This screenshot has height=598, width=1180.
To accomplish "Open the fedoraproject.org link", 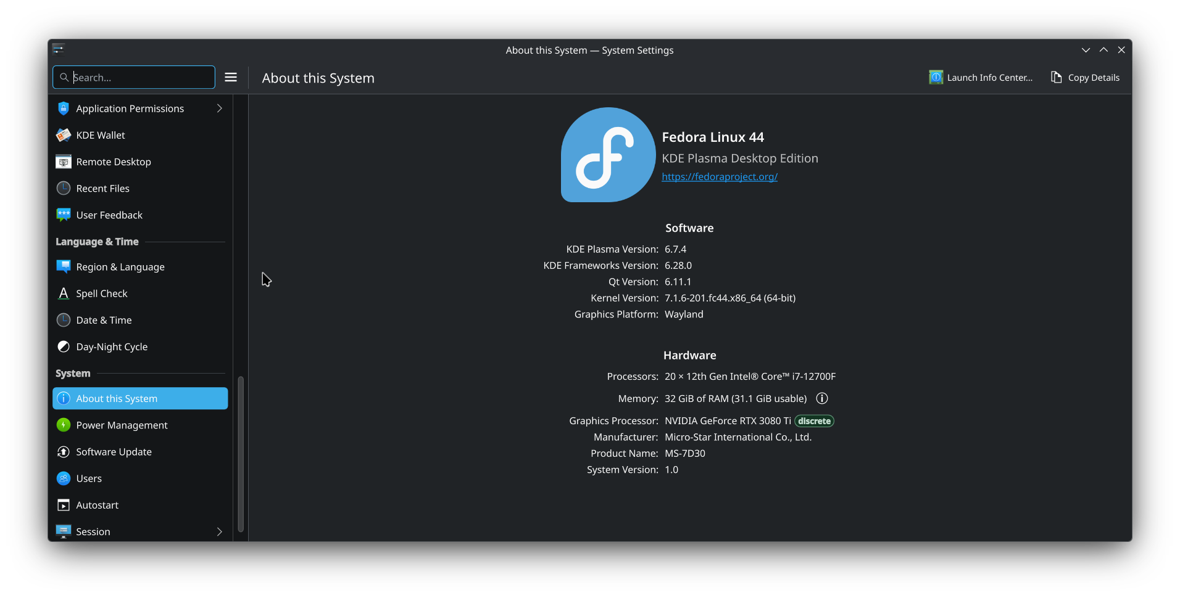I will [720, 177].
